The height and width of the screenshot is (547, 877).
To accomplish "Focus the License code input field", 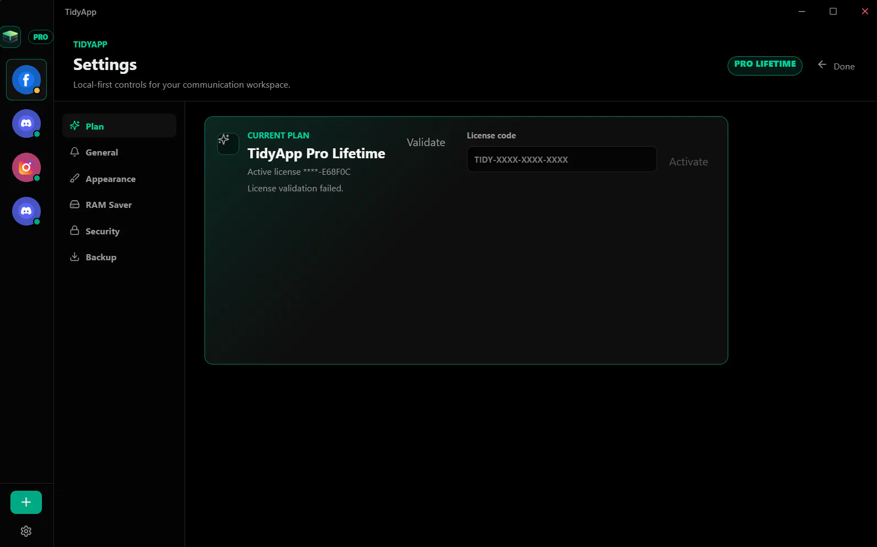I will 562,159.
